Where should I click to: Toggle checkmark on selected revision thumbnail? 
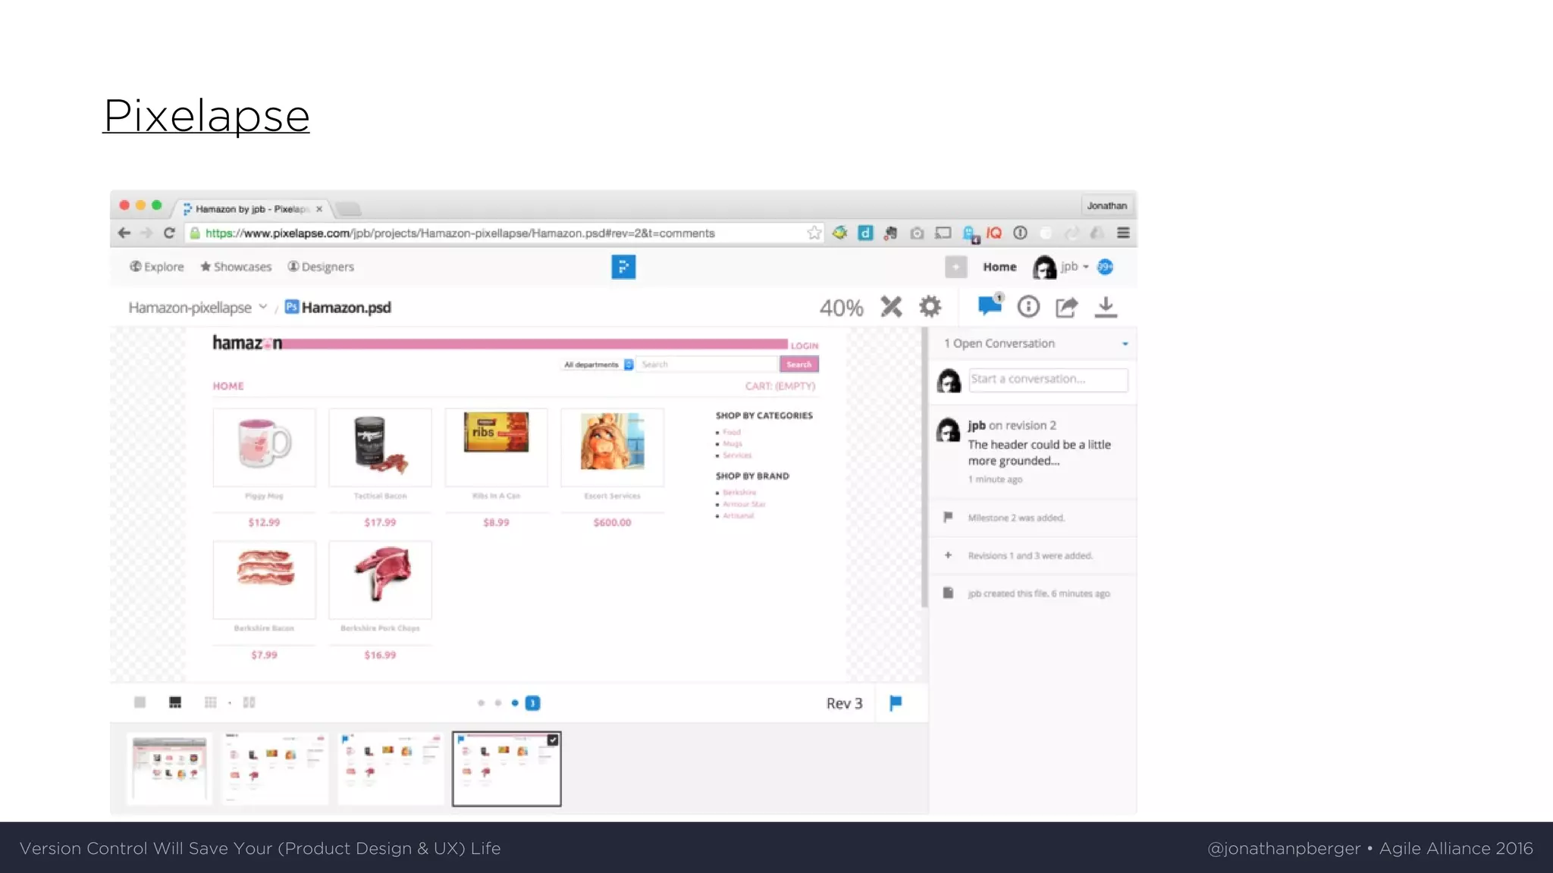[553, 740]
